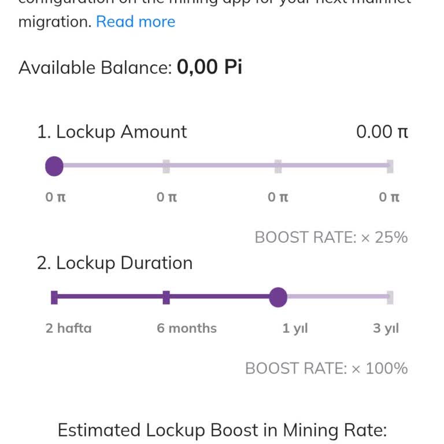Click the Estimated Lockup Boost in Mining Rate text
Image resolution: width=444 pixels, height=444 pixels.
(x=222, y=430)
